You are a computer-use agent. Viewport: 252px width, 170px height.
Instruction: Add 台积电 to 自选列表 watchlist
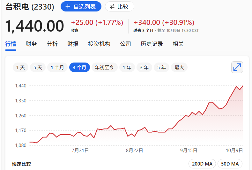81,6
